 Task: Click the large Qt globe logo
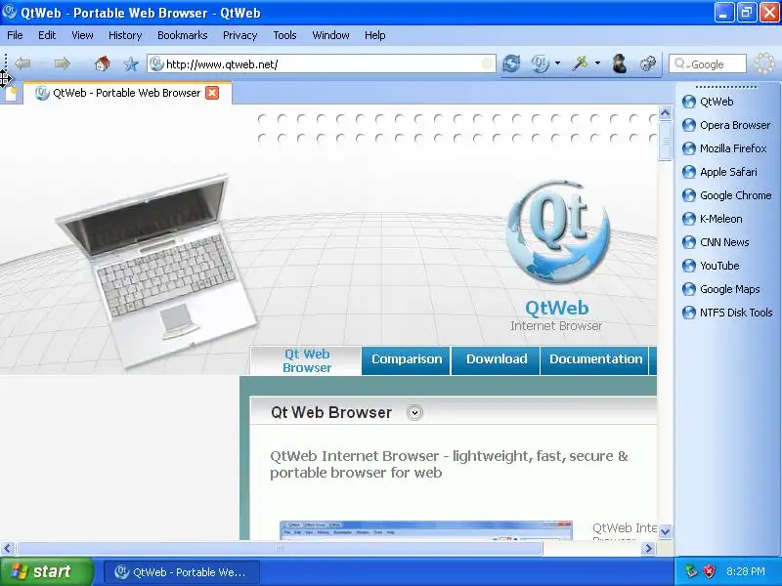click(x=558, y=231)
